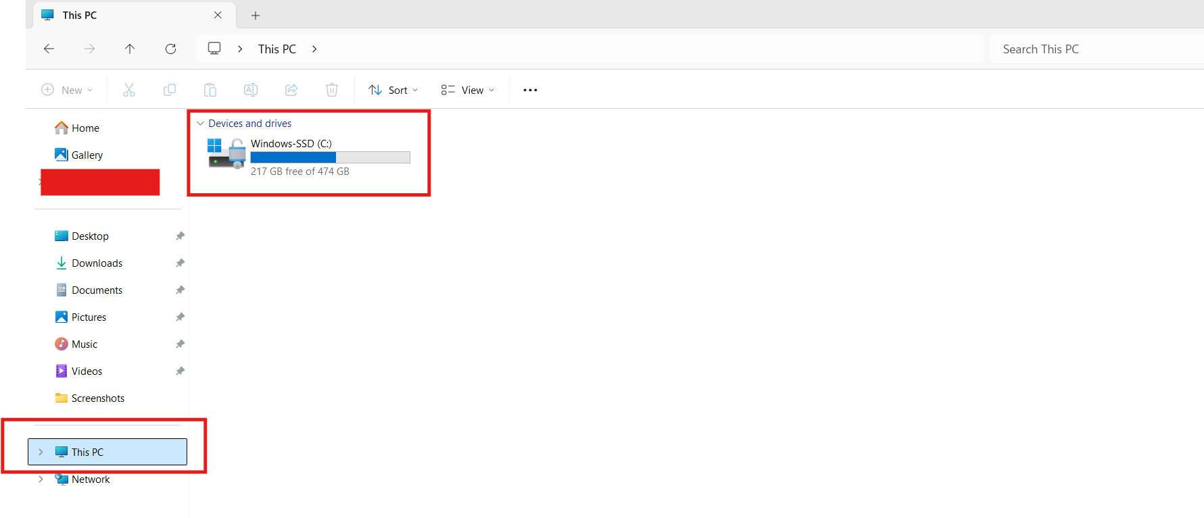Open the Sort dropdown menu
Viewport: 1204px width, 518px height.
[x=393, y=90]
